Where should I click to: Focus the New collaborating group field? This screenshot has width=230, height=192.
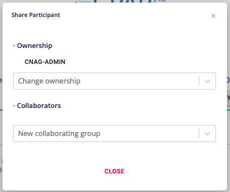(114, 133)
